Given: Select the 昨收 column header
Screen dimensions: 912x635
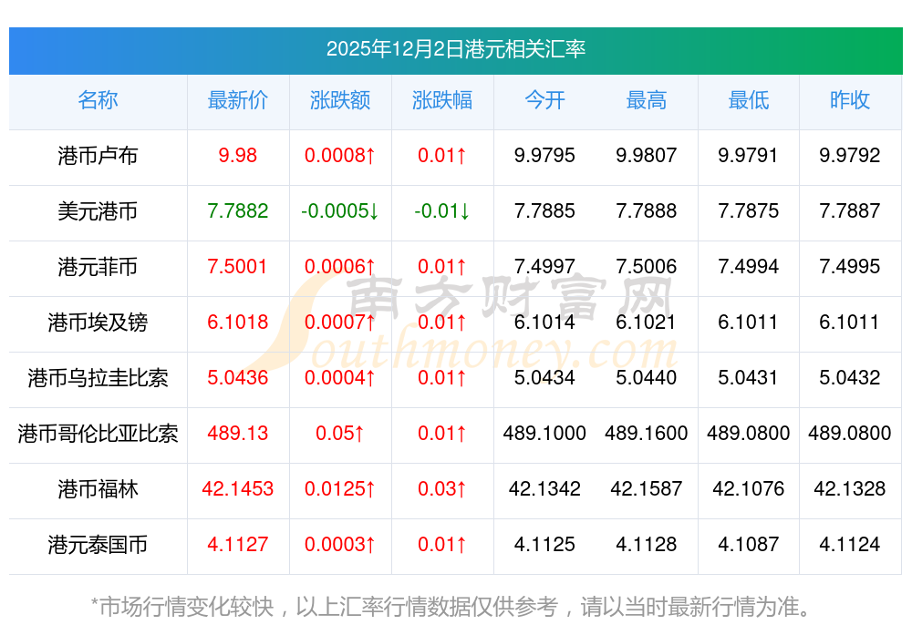Looking at the screenshot, I should (849, 100).
